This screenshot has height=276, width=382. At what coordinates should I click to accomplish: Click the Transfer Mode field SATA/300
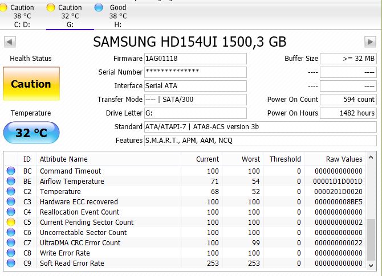196,100
